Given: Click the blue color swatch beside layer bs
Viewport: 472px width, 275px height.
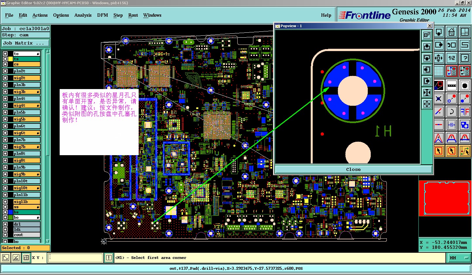Looking at the screenshot, I should pos(10,212).
